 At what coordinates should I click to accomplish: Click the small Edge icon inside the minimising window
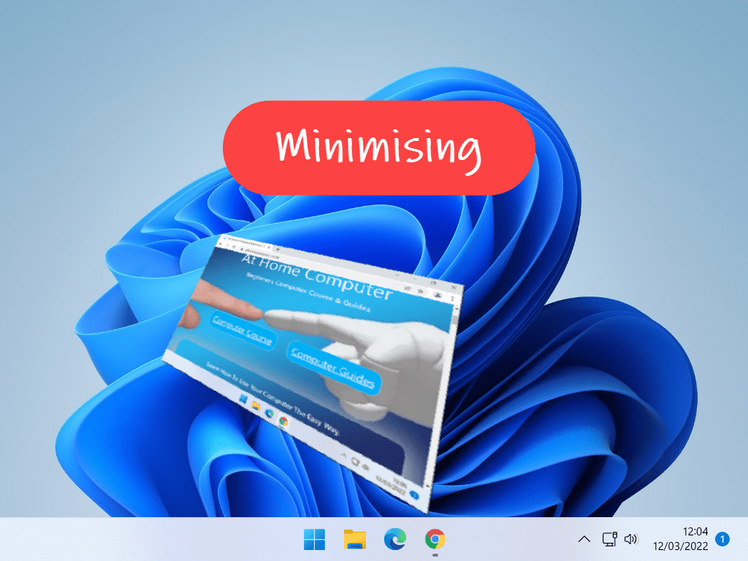[269, 413]
